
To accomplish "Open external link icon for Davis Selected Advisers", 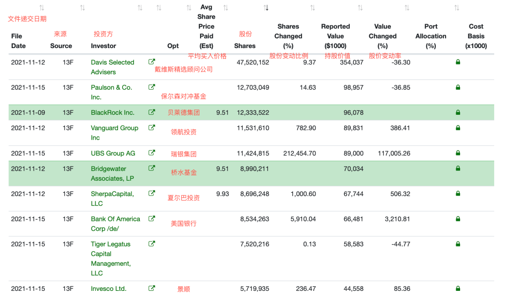I will pos(151,62).
